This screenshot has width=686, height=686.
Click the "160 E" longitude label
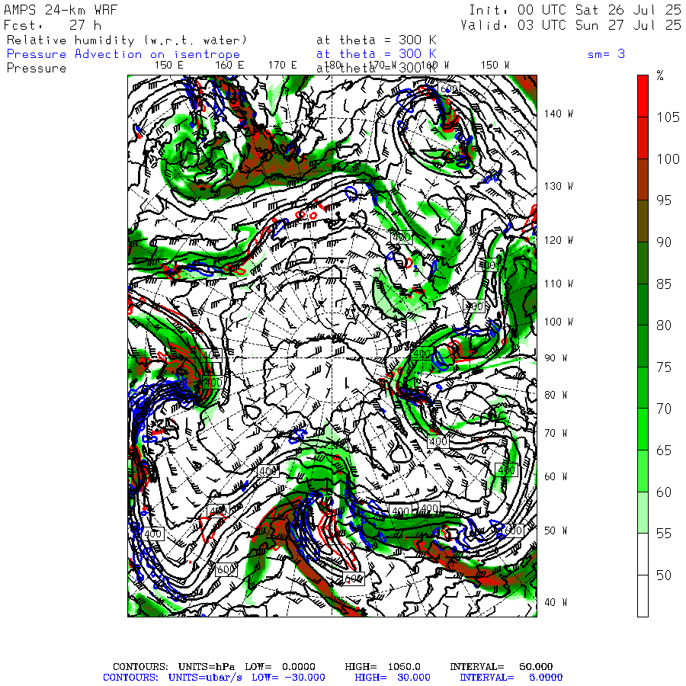(229, 66)
